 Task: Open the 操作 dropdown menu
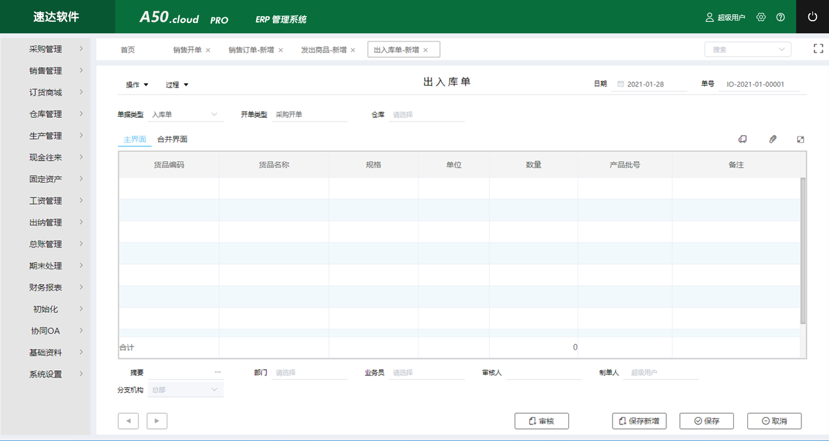pyautogui.click(x=137, y=85)
